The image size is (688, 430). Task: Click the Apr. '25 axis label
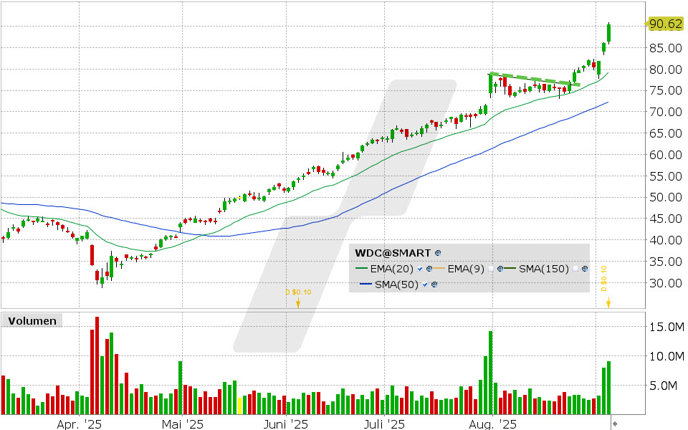pyautogui.click(x=80, y=424)
